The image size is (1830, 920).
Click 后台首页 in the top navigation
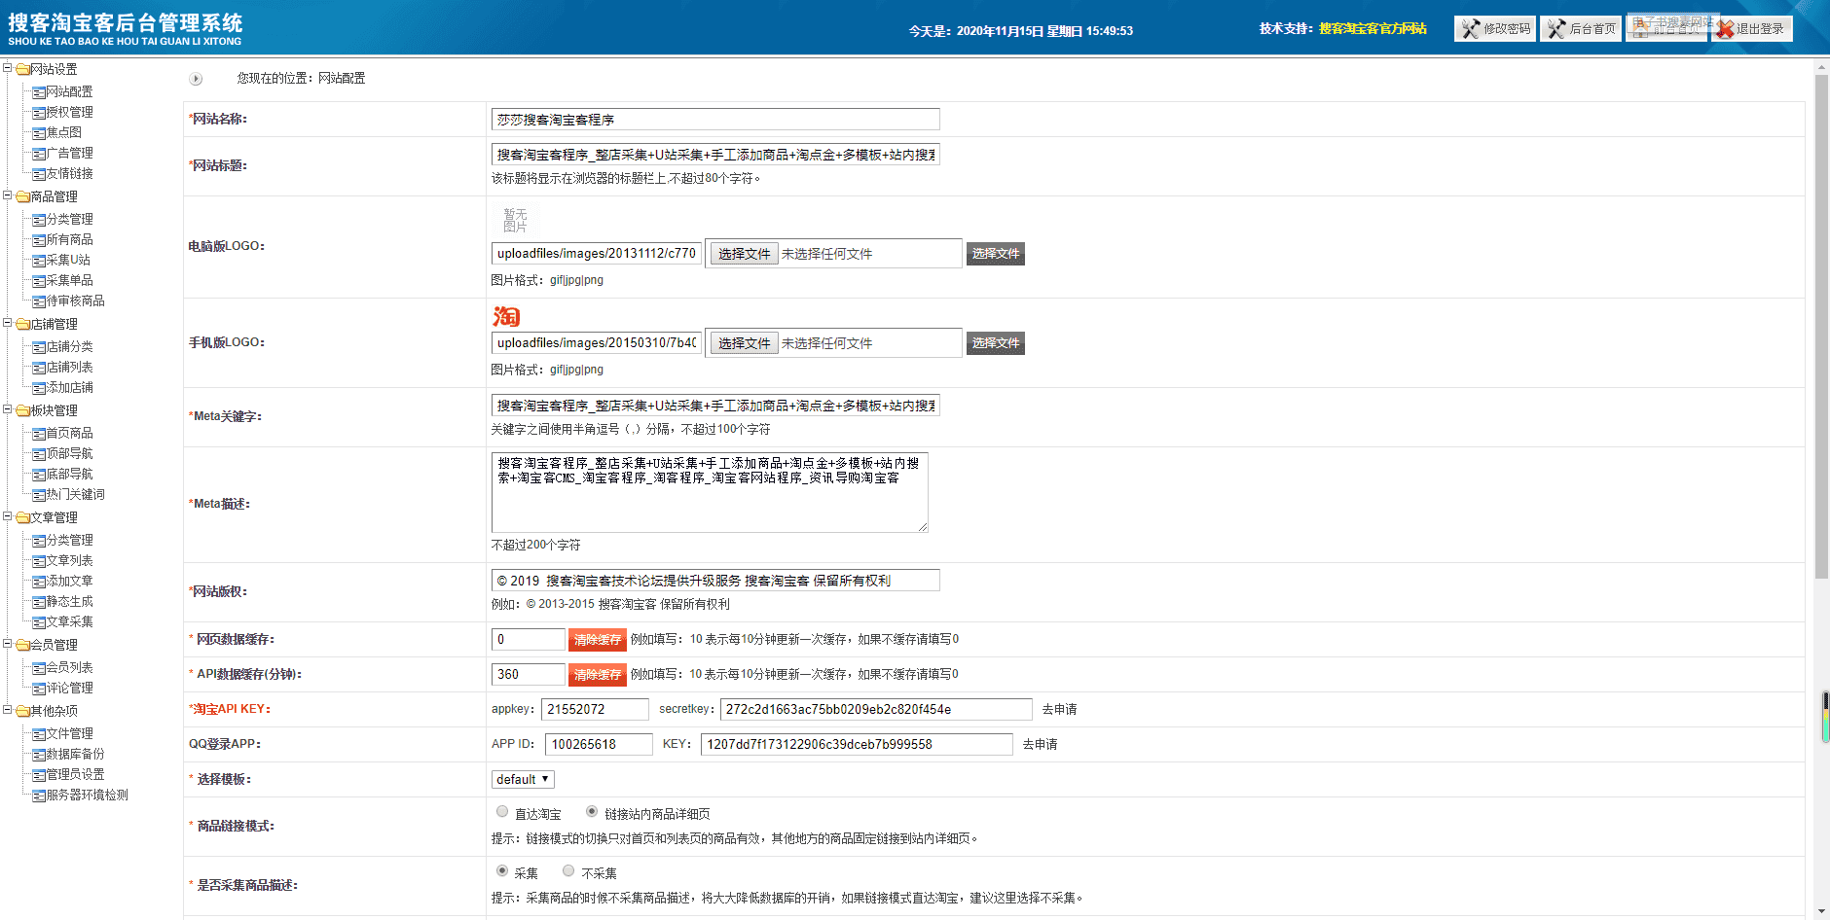click(x=1580, y=27)
